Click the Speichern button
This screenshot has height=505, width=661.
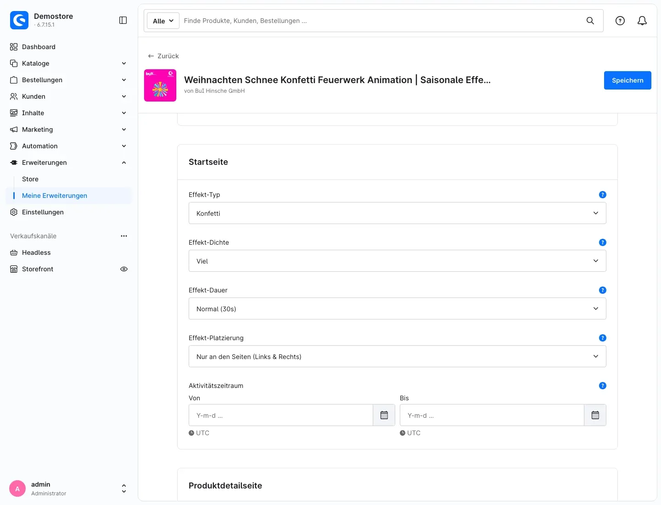[627, 80]
